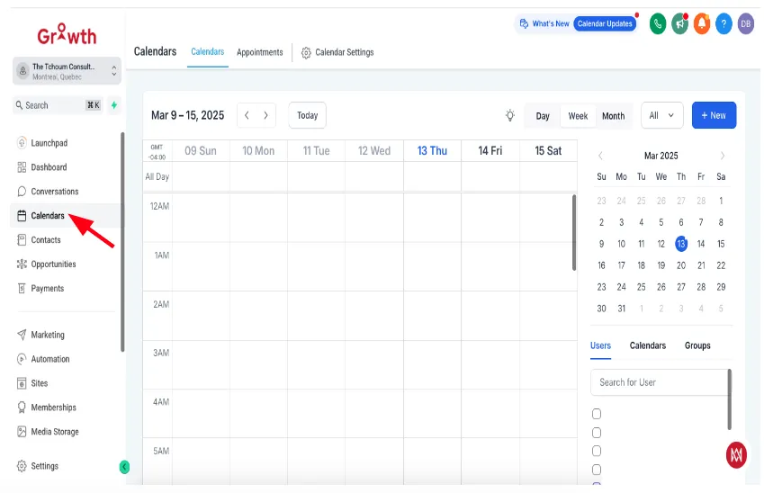The width and height of the screenshot is (764, 493).
Task: Click the calendar grid vertical scrollbar
Action: click(x=574, y=232)
